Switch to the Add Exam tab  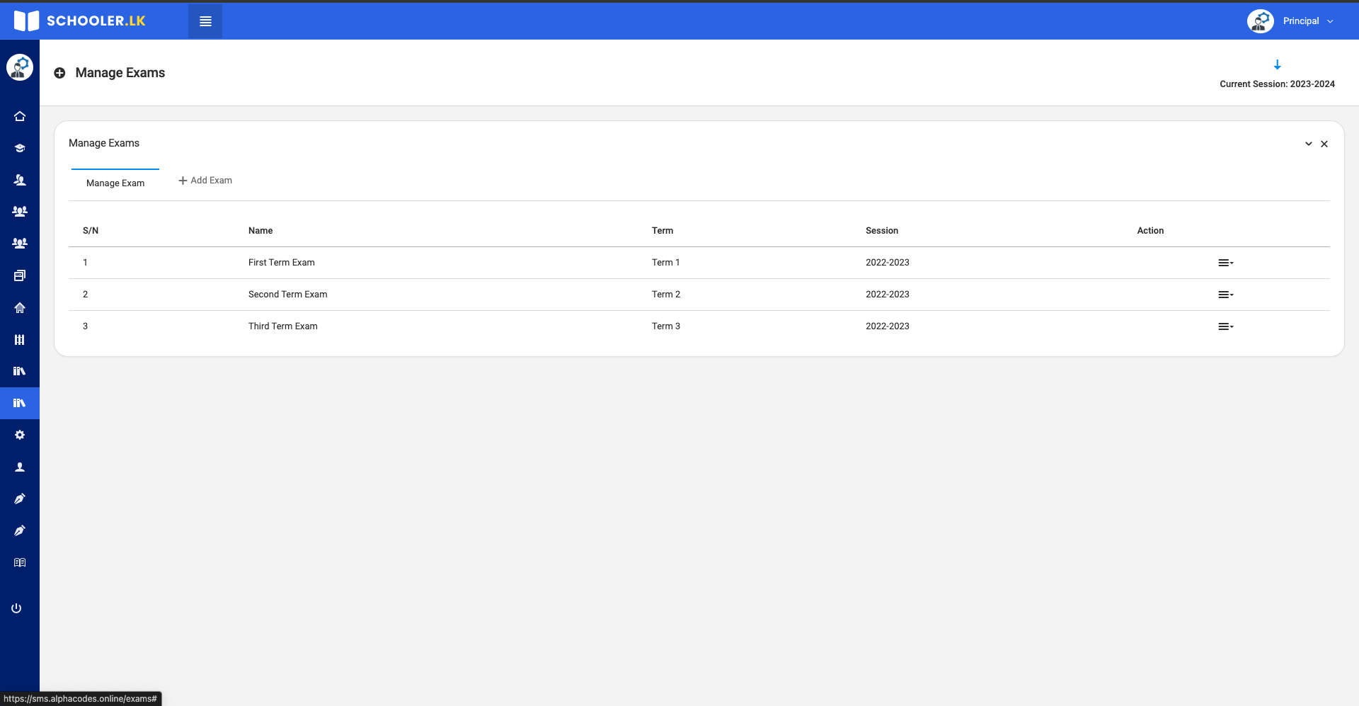pyautogui.click(x=205, y=181)
